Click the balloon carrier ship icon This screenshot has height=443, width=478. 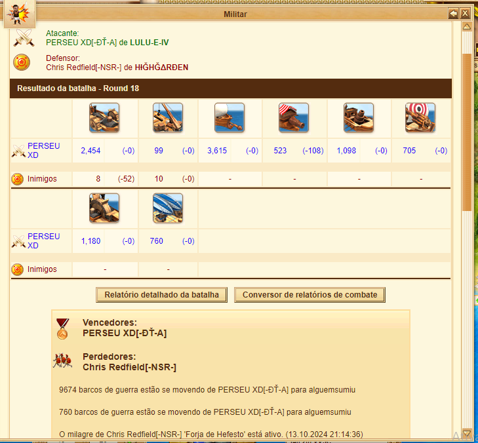pos(168,208)
